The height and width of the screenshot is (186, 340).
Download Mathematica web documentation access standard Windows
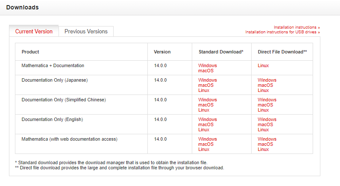pos(208,139)
